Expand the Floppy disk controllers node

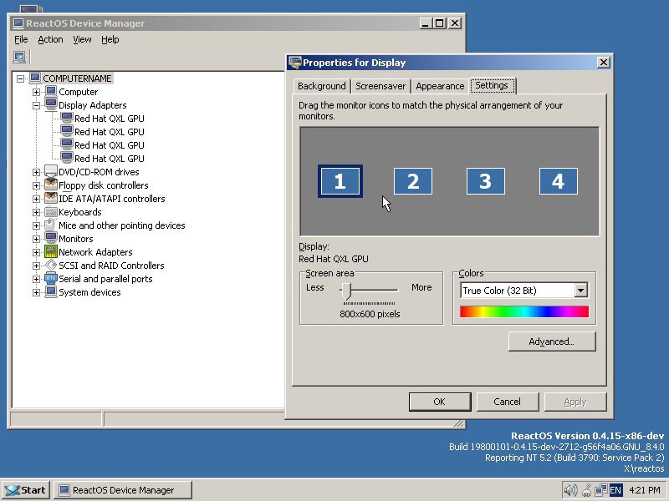tap(36, 185)
